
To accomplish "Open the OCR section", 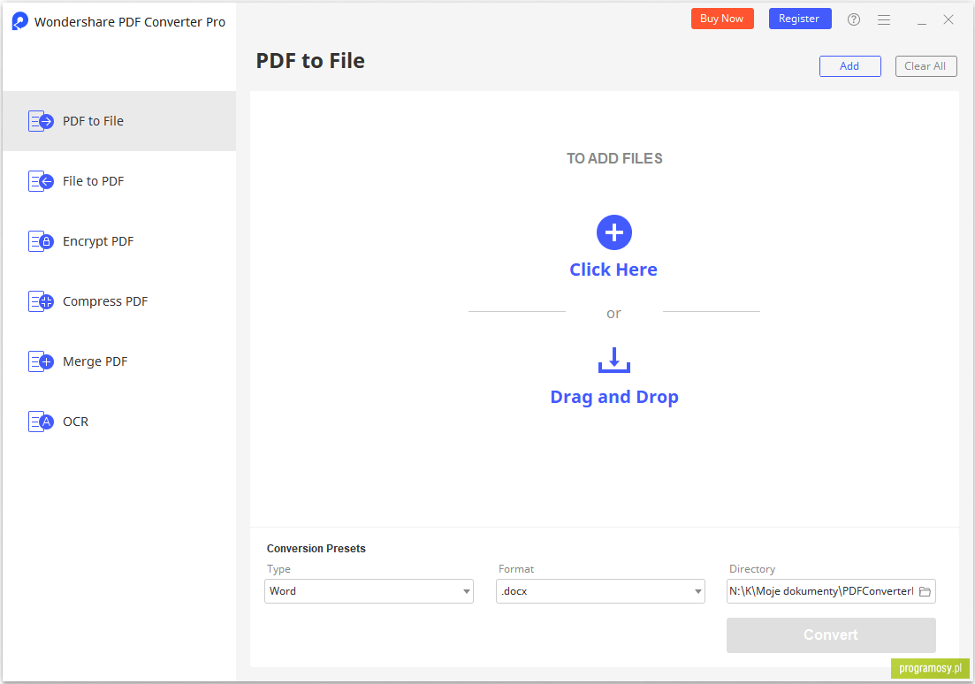I will pyautogui.click(x=119, y=422).
